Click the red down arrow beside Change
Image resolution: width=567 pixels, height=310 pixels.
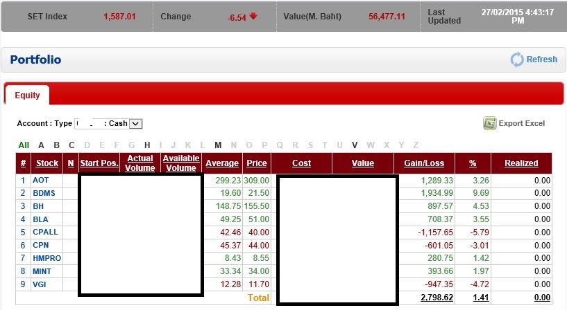point(253,16)
